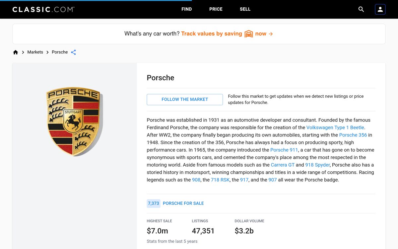Click 'Stats from the last 5 years' text
Screen dimensions: 398x249
click(x=172, y=241)
